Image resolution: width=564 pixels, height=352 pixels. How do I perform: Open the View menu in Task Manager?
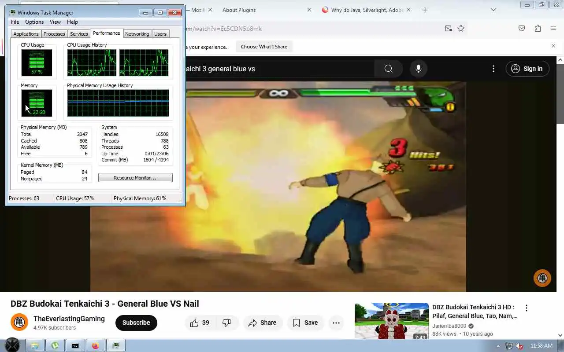pyautogui.click(x=55, y=22)
